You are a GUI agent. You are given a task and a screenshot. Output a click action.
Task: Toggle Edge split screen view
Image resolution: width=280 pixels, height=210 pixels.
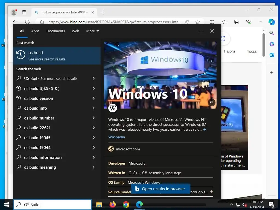pyautogui.click(x=212, y=22)
